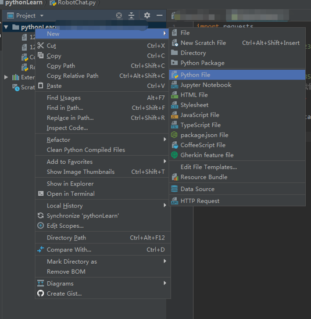311x319 pixels.
Task: Expand Local History submenu arrow
Action: tap(165, 205)
